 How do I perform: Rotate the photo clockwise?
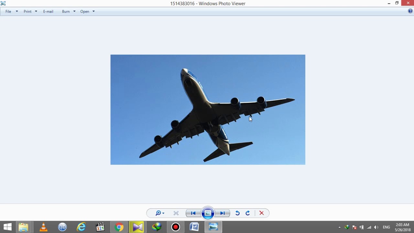click(x=248, y=213)
